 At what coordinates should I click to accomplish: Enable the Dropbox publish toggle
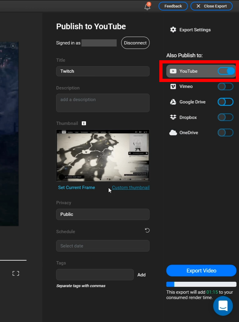[226, 117]
